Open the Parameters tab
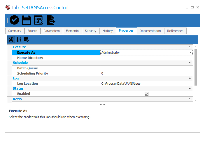Viewport: 205px width, 145px height. (x=52, y=31)
